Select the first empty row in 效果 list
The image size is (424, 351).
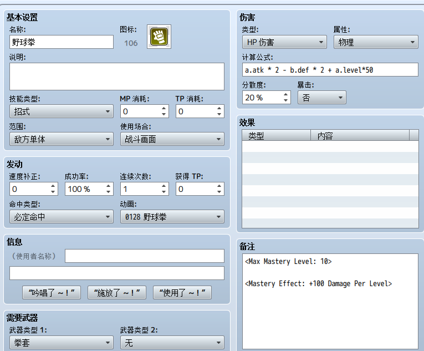click(330, 146)
